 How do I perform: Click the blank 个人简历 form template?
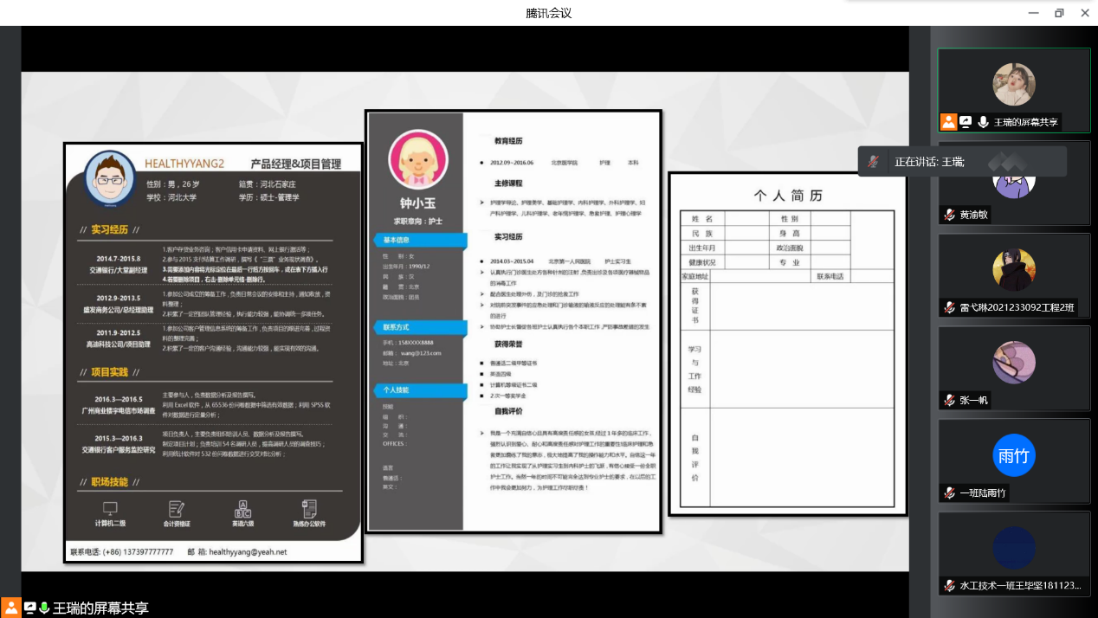[787, 344]
